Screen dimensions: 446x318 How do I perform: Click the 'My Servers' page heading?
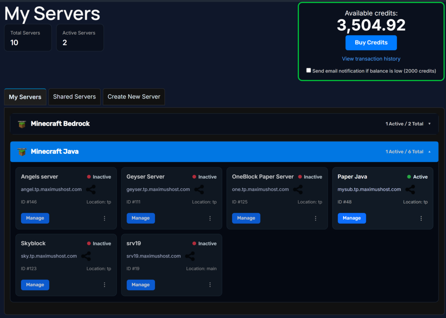(x=52, y=14)
